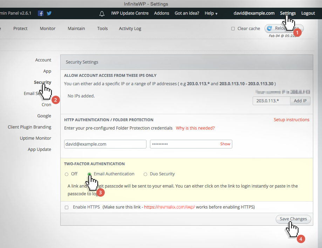Open the Addons page
The height and width of the screenshot is (248, 322).
(162, 13)
